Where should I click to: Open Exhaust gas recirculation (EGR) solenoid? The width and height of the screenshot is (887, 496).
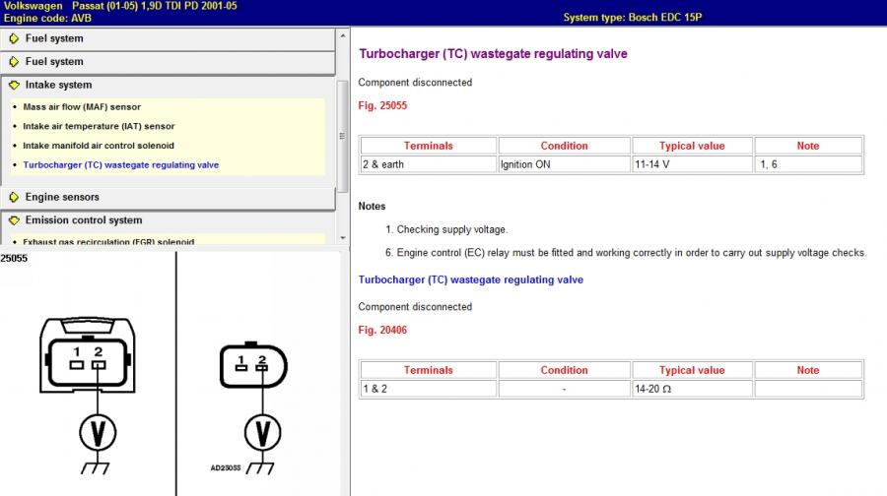(x=108, y=241)
